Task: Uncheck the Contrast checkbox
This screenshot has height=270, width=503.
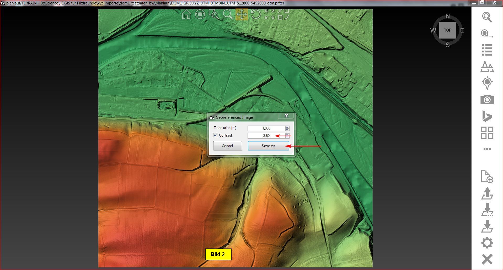Action: coord(215,136)
